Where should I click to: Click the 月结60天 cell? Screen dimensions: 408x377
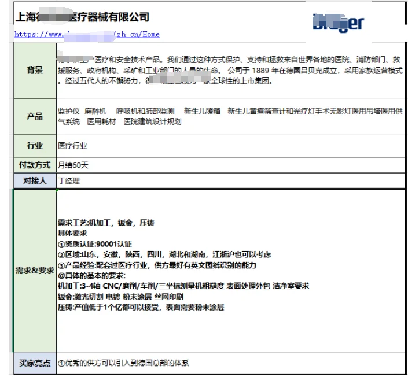230,165
